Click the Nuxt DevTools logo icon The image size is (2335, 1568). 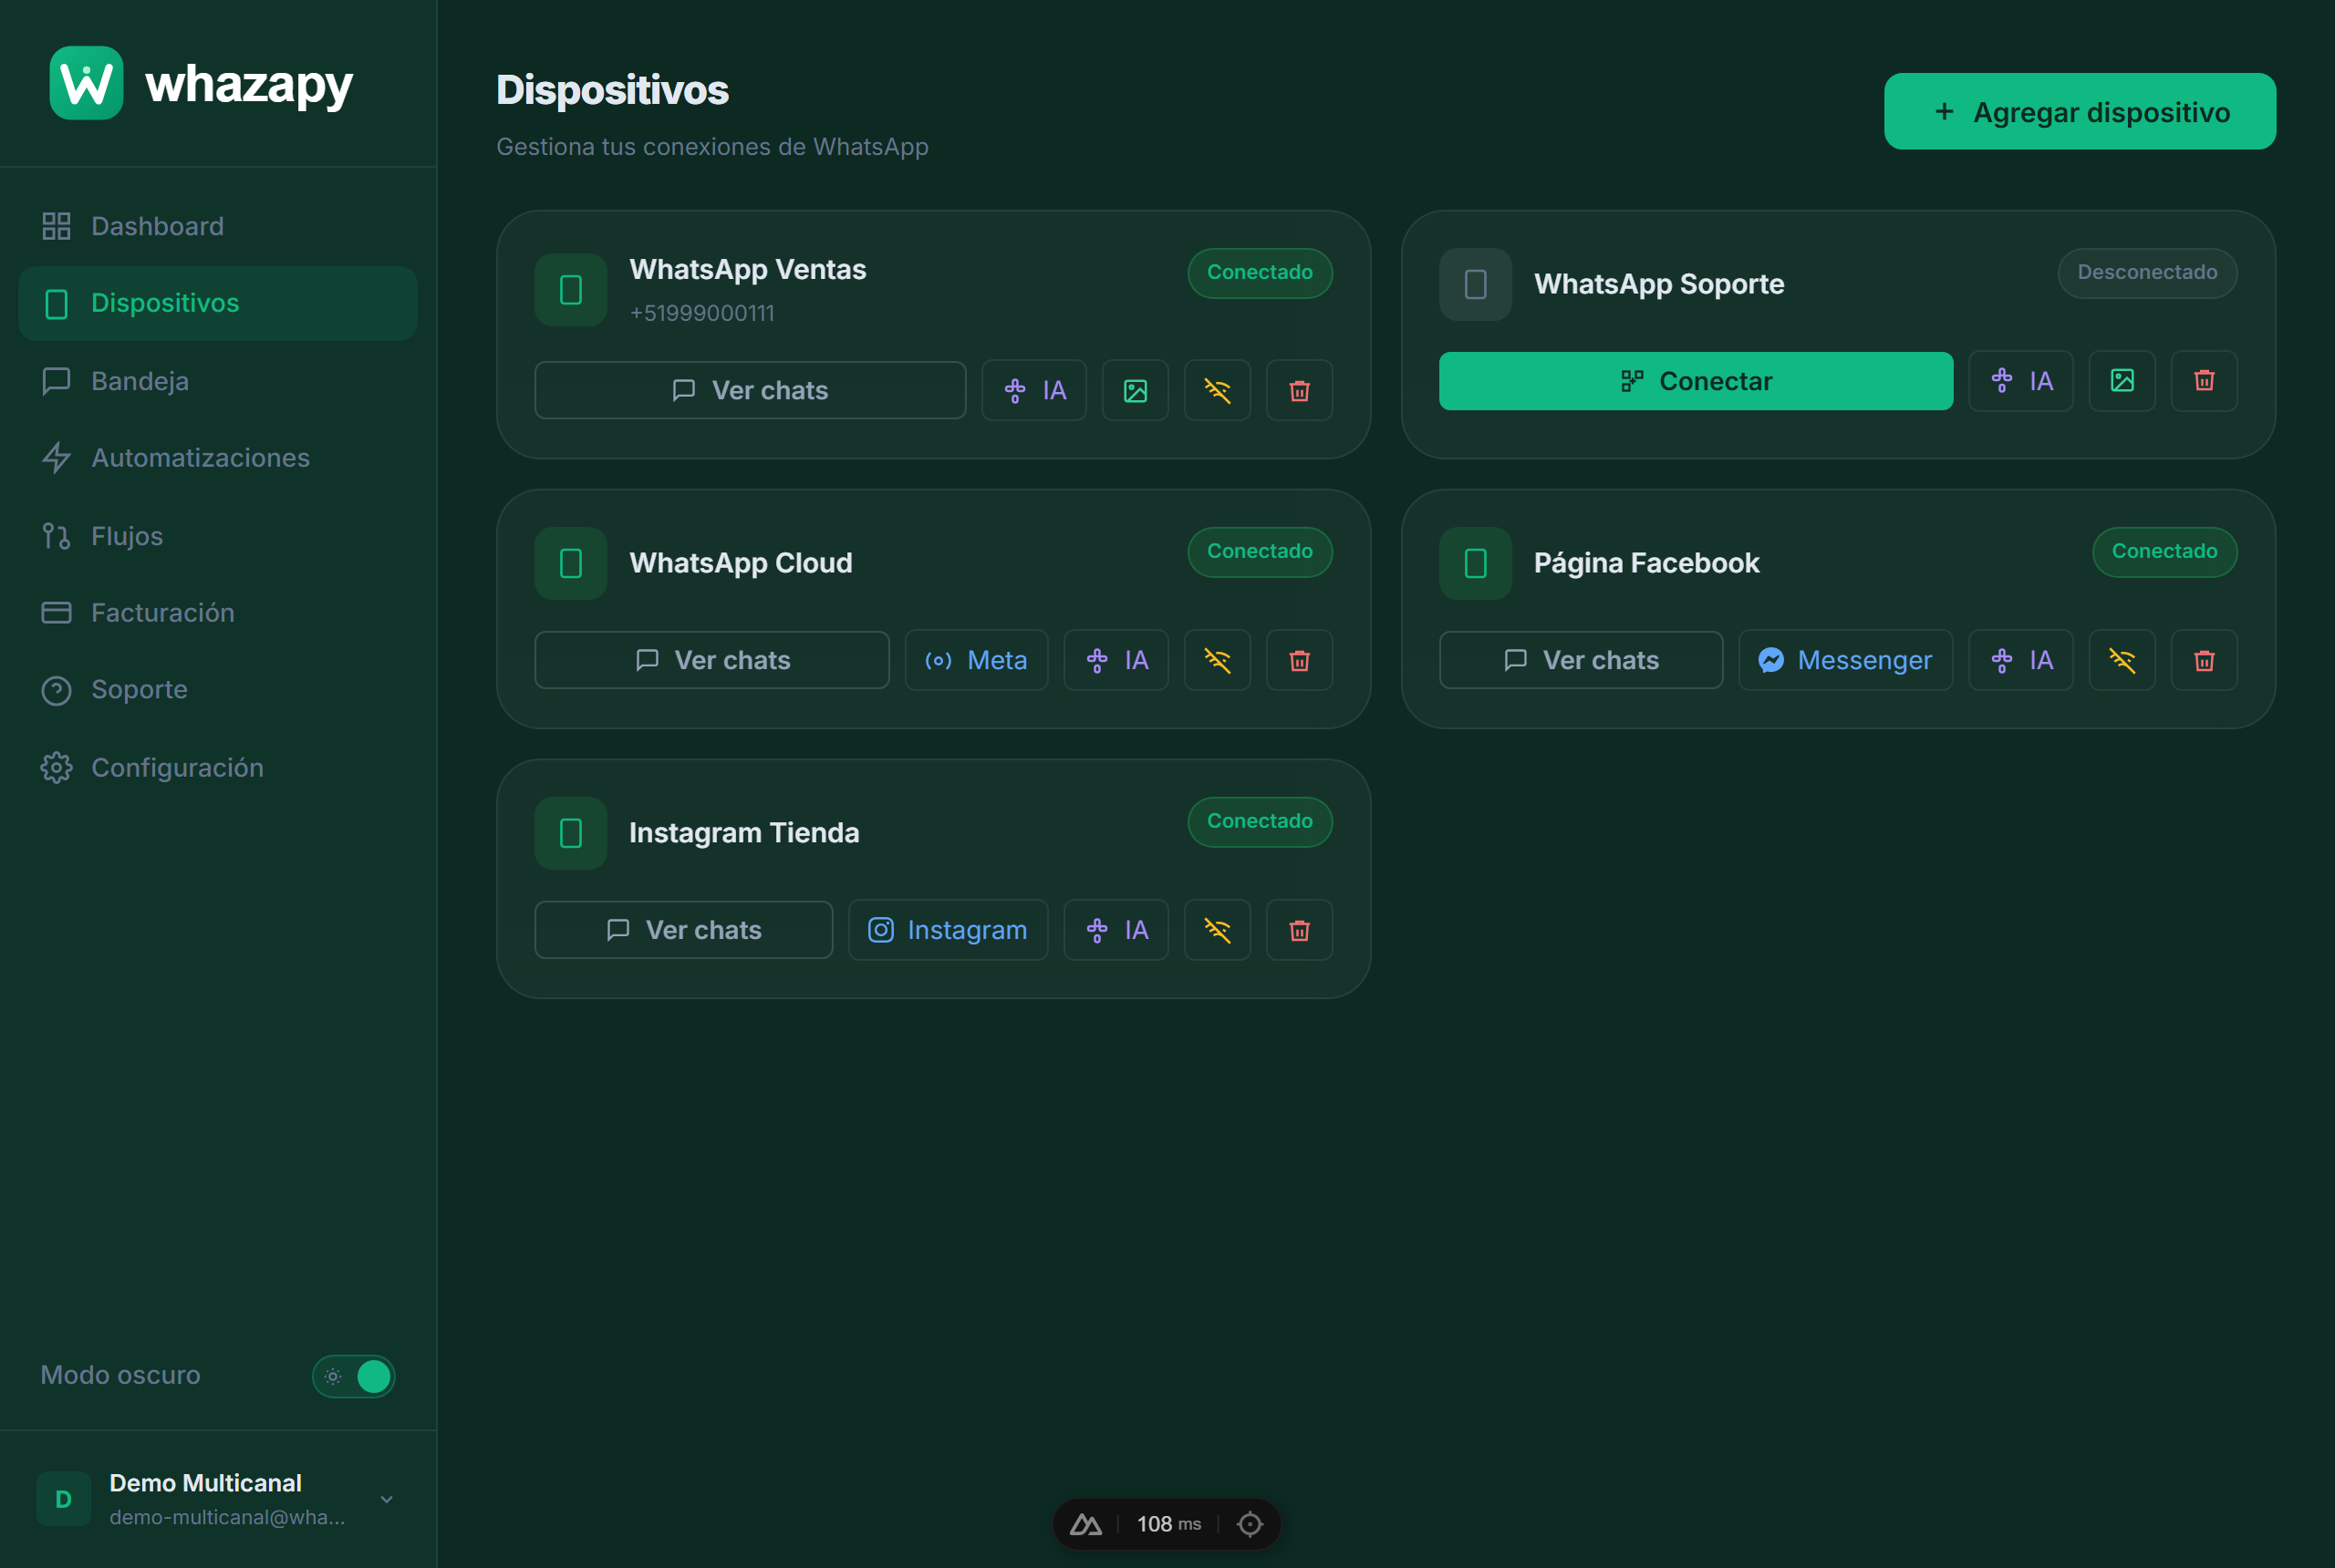(x=1085, y=1524)
